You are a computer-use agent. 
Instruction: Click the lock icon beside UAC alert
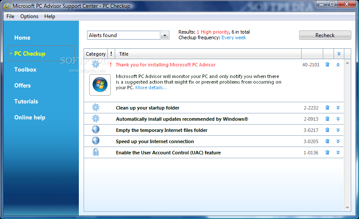tap(96, 152)
